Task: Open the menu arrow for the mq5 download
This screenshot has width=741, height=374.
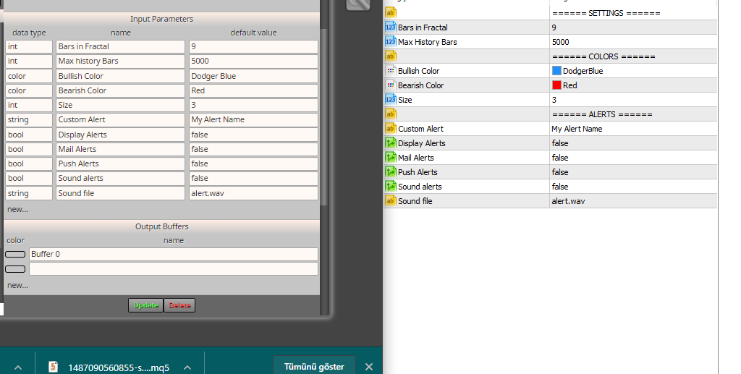Action: pos(187,367)
